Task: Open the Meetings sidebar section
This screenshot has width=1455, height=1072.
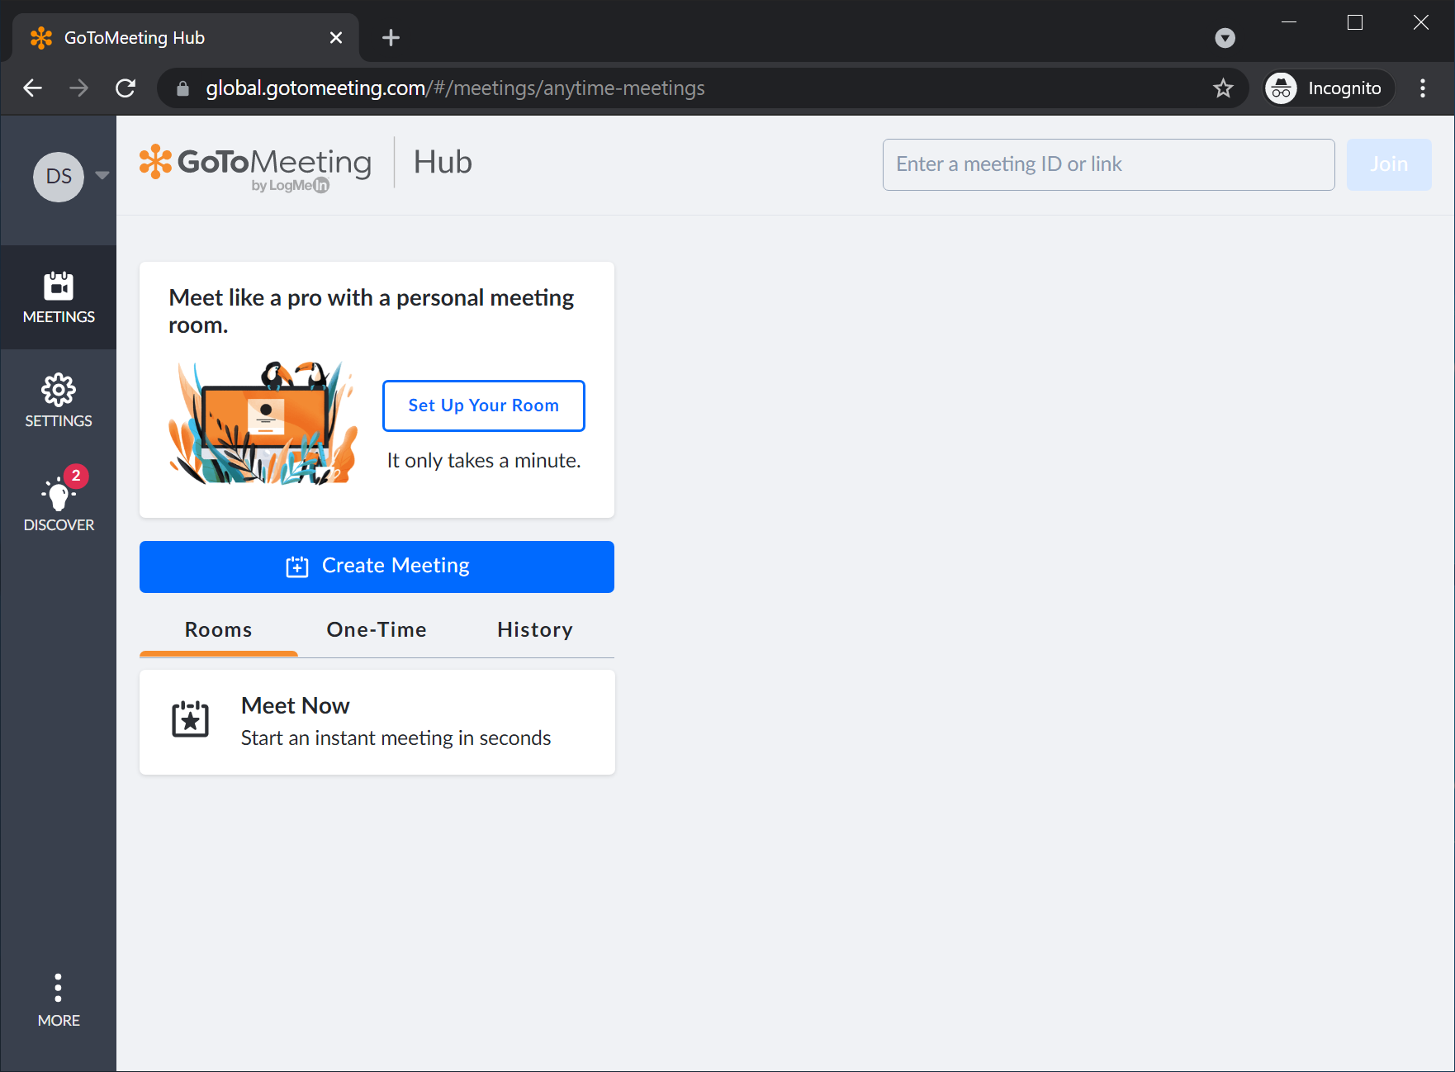Action: click(x=58, y=297)
